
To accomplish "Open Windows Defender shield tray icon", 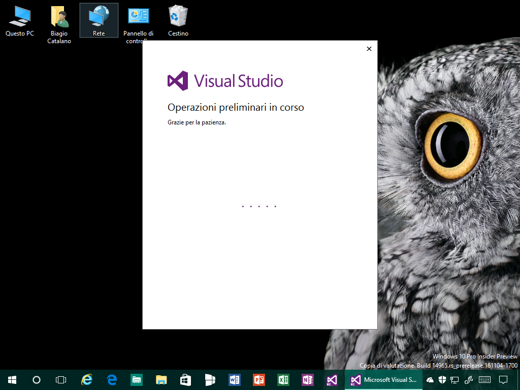I will click(x=442, y=380).
